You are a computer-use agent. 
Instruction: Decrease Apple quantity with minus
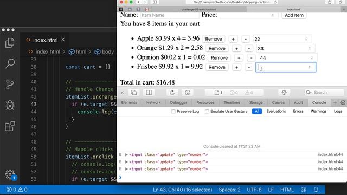tap(246, 39)
